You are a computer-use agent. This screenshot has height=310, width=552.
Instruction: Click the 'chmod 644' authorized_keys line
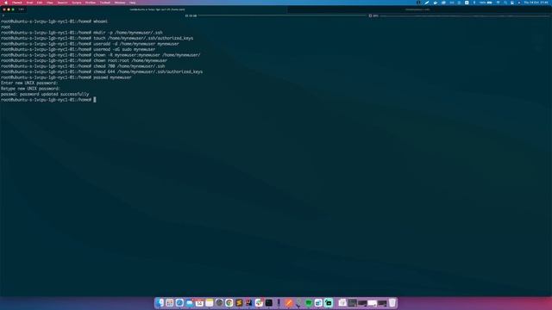pos(102,71)
